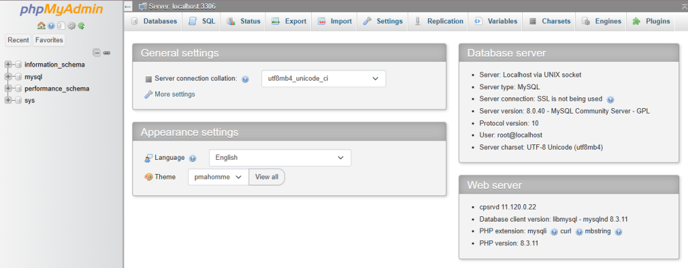This screenshot has height=268, width=688.
Task: Click help icon beside SSL is not being used
Action: pos(610,99)
